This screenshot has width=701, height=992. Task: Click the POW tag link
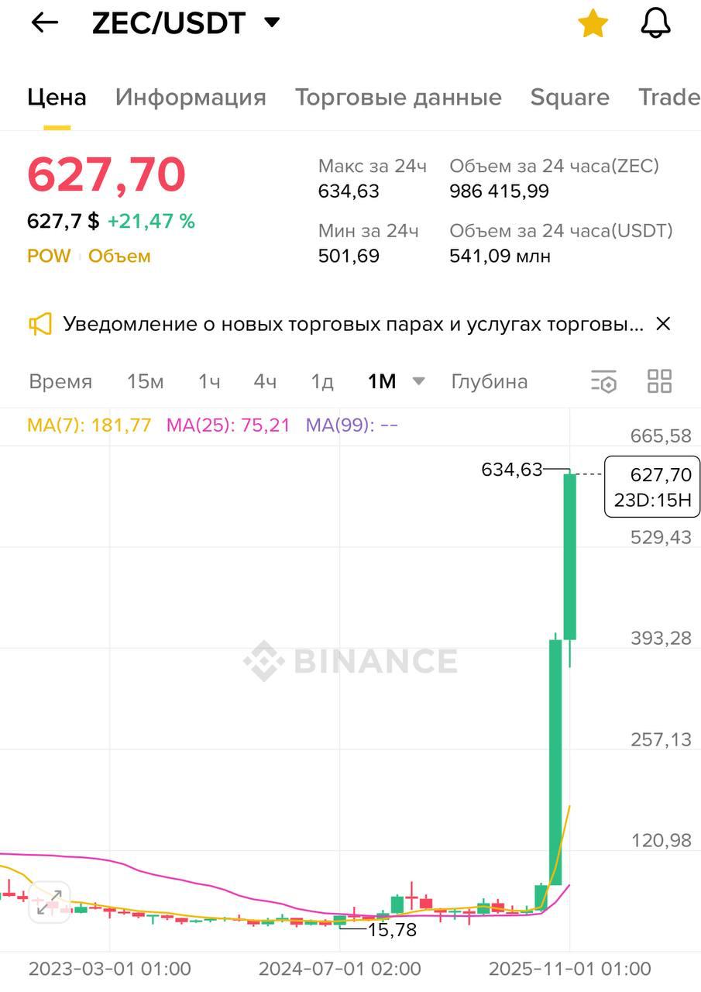[x=49, y=257]
